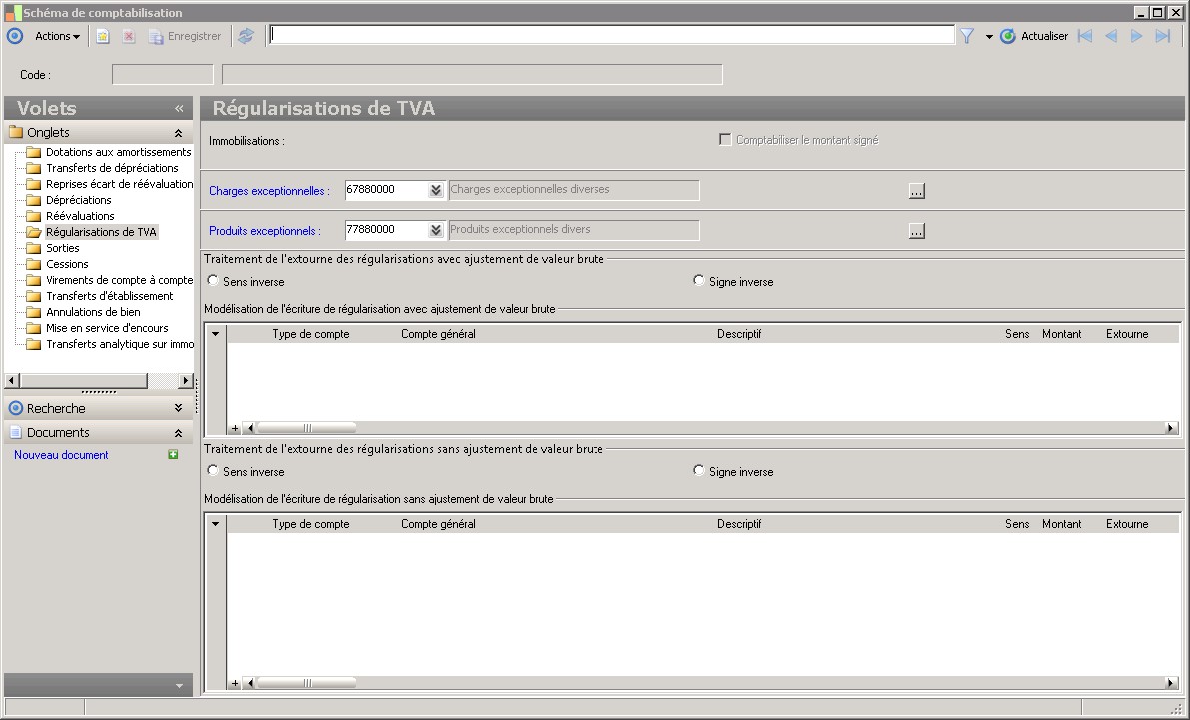Click the Sorties folder icon
The height and width of the screenshot is (720, 1190).
click(x=33, y=248)
